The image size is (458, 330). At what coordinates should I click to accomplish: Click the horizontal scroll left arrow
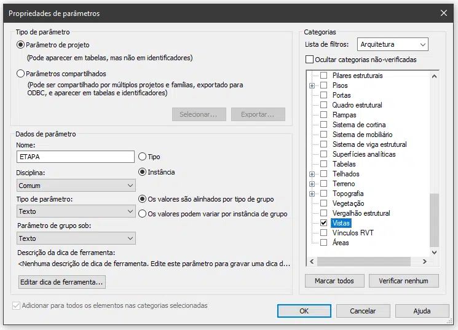click(312, 261)
